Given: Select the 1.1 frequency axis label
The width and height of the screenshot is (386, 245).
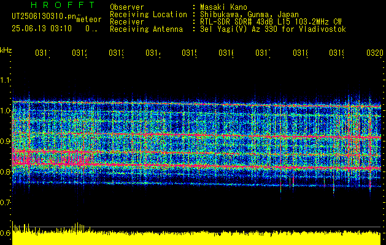Looking at the screenshot, I should tap(5, 80).
